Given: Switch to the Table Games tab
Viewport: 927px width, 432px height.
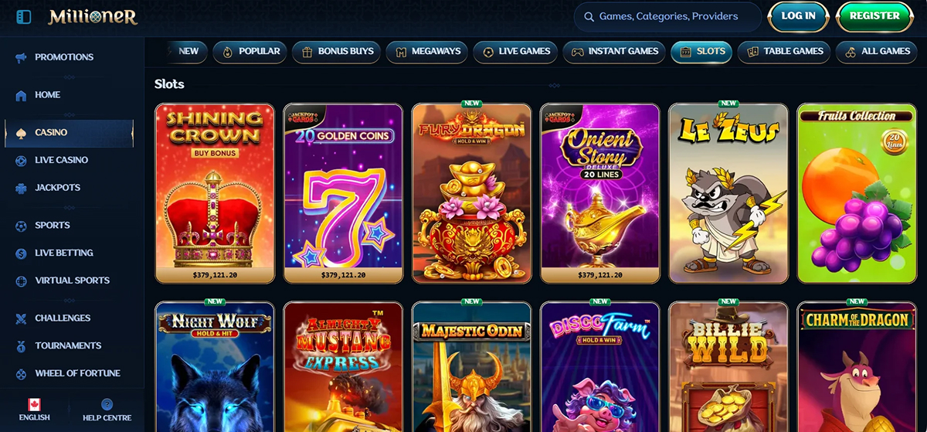Looking at the screenshot, I should [784, 52].
